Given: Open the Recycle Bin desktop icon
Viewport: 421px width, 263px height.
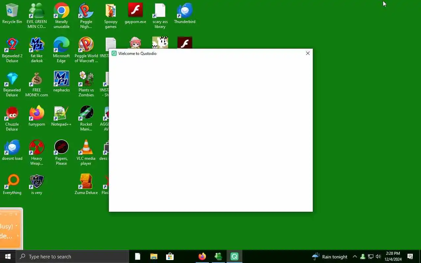Looking at the screenshot, I should click(12, 13).
